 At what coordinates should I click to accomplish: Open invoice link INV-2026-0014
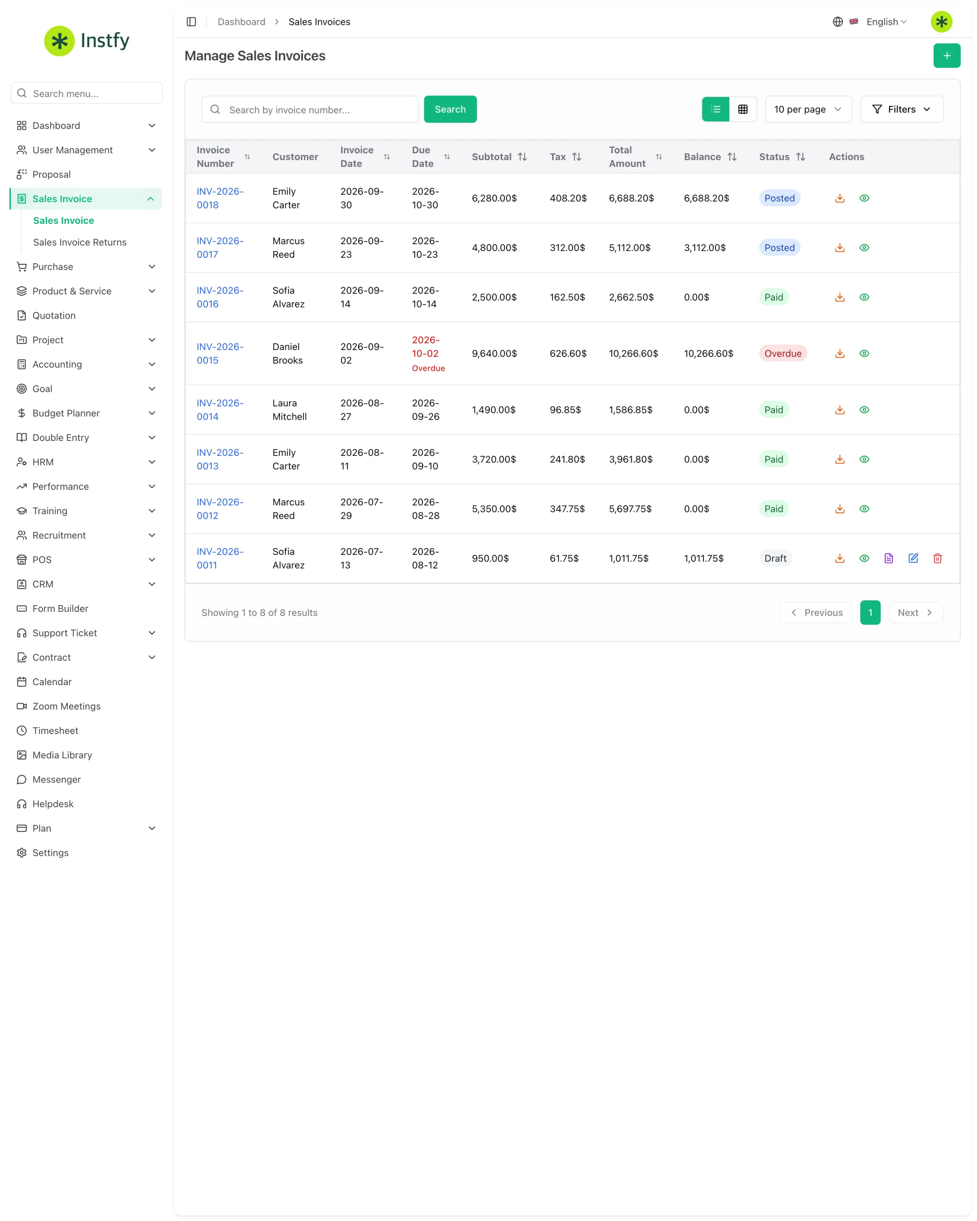(x=220, y=409)
